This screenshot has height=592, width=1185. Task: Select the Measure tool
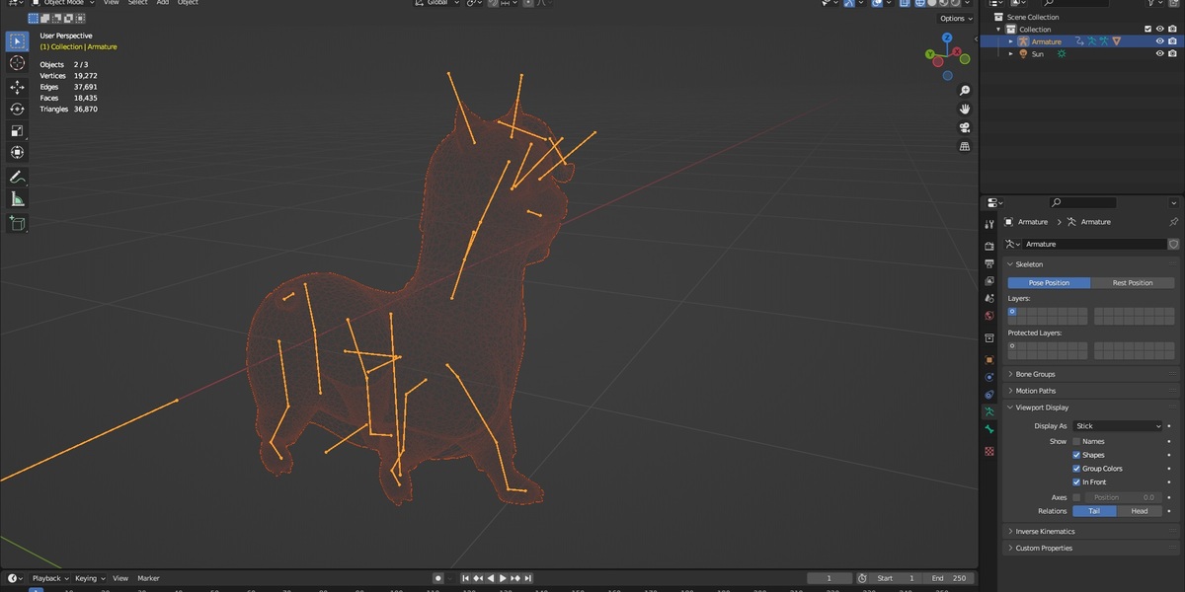[17, 199]
